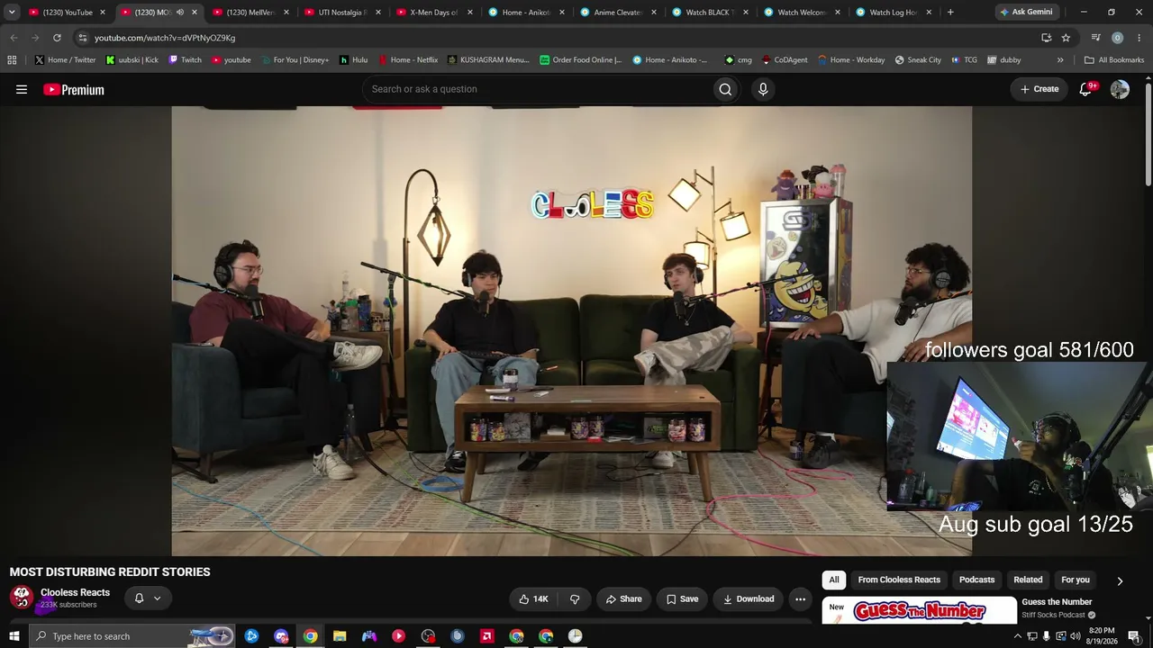
Task: Open the media controls toolbar icon
Action: pos(1095,38)
